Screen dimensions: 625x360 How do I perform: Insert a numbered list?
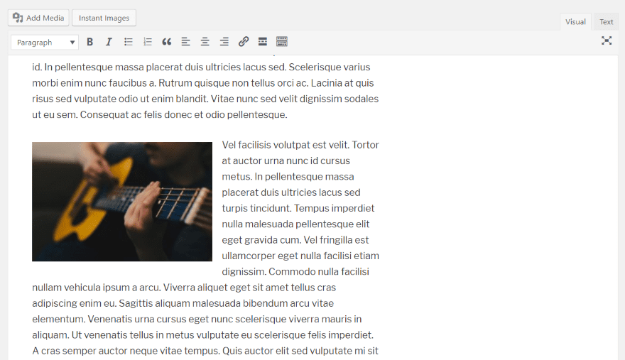(x=148, y=42)
